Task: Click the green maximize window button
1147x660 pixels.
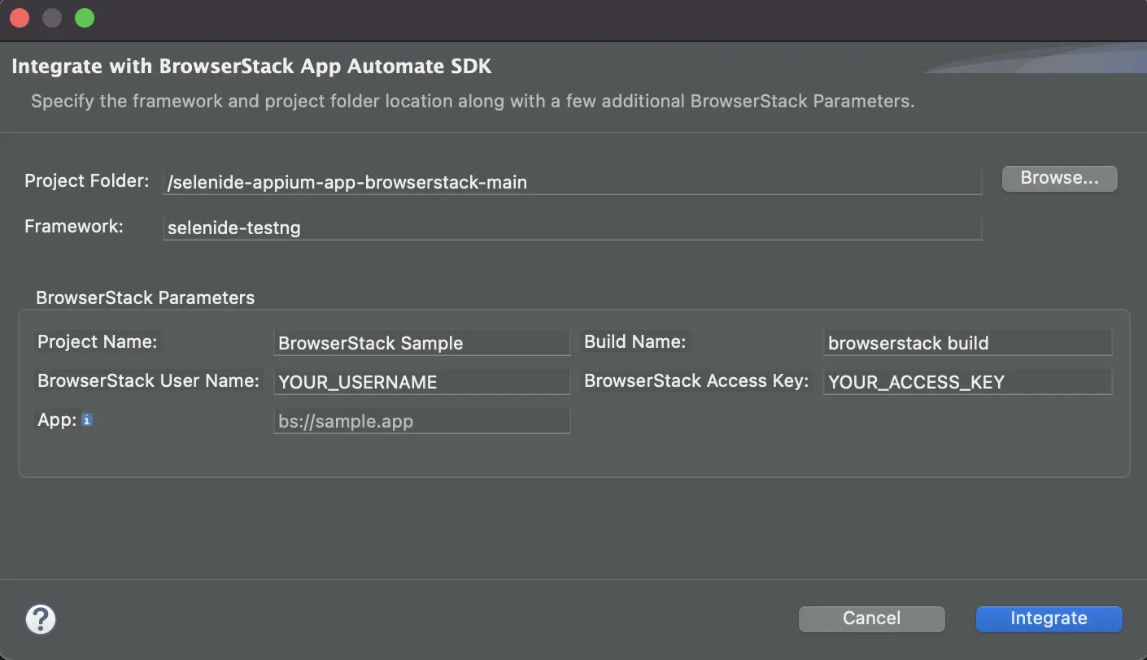Action: coord(85,18)
